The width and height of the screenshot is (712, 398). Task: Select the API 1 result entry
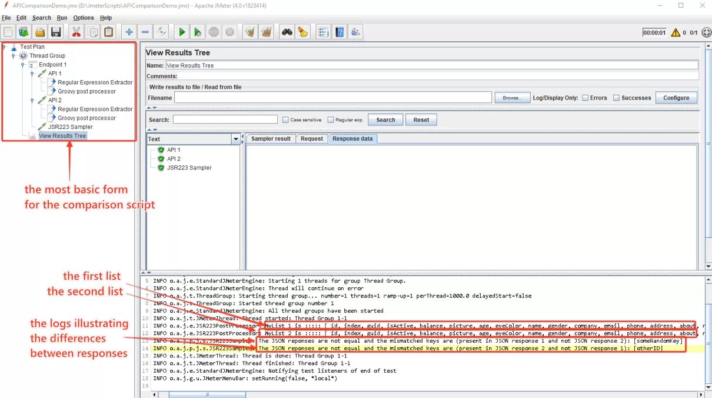174,150
